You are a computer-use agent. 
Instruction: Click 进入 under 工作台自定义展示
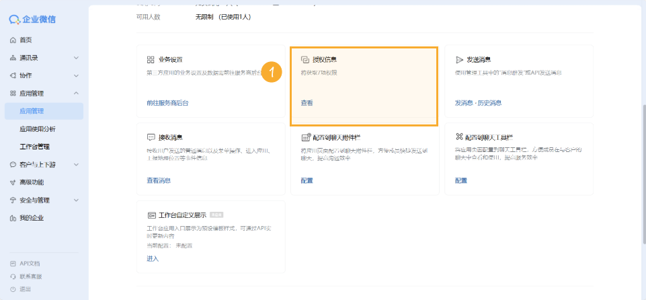(x=153, y=259)
